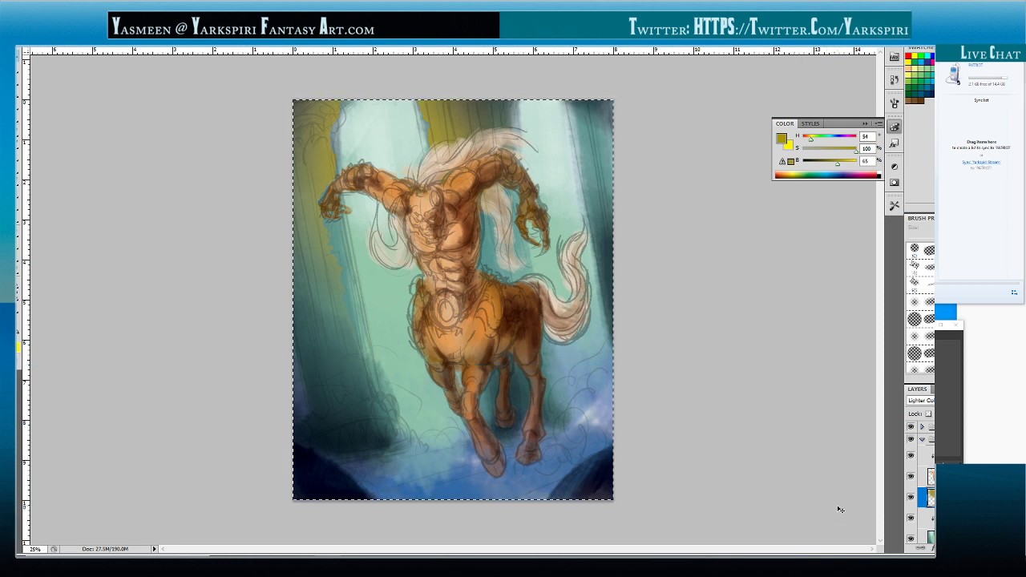
Task: Hide the expanded layer group via eye icon
Action: point(911,439)
